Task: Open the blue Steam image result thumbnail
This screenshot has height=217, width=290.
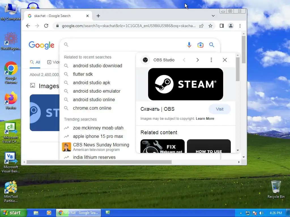Action: (x=44, y=113)
